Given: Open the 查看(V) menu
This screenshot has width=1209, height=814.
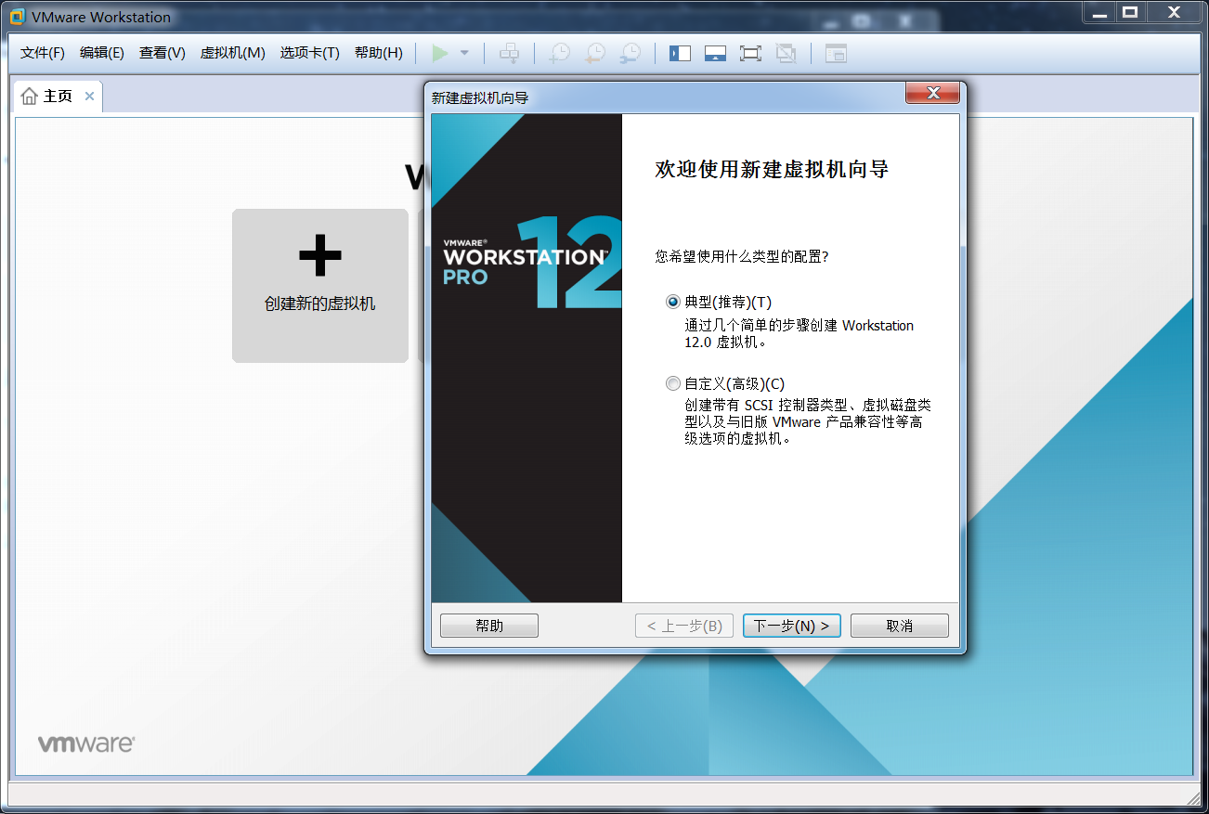Looking at the screenshot, I should (162, 53).
